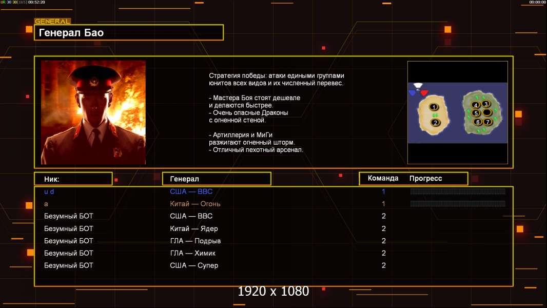Click "ГЛА — Химик" general entry
Viewport: 547px width, 308px height.
(192, 253)
